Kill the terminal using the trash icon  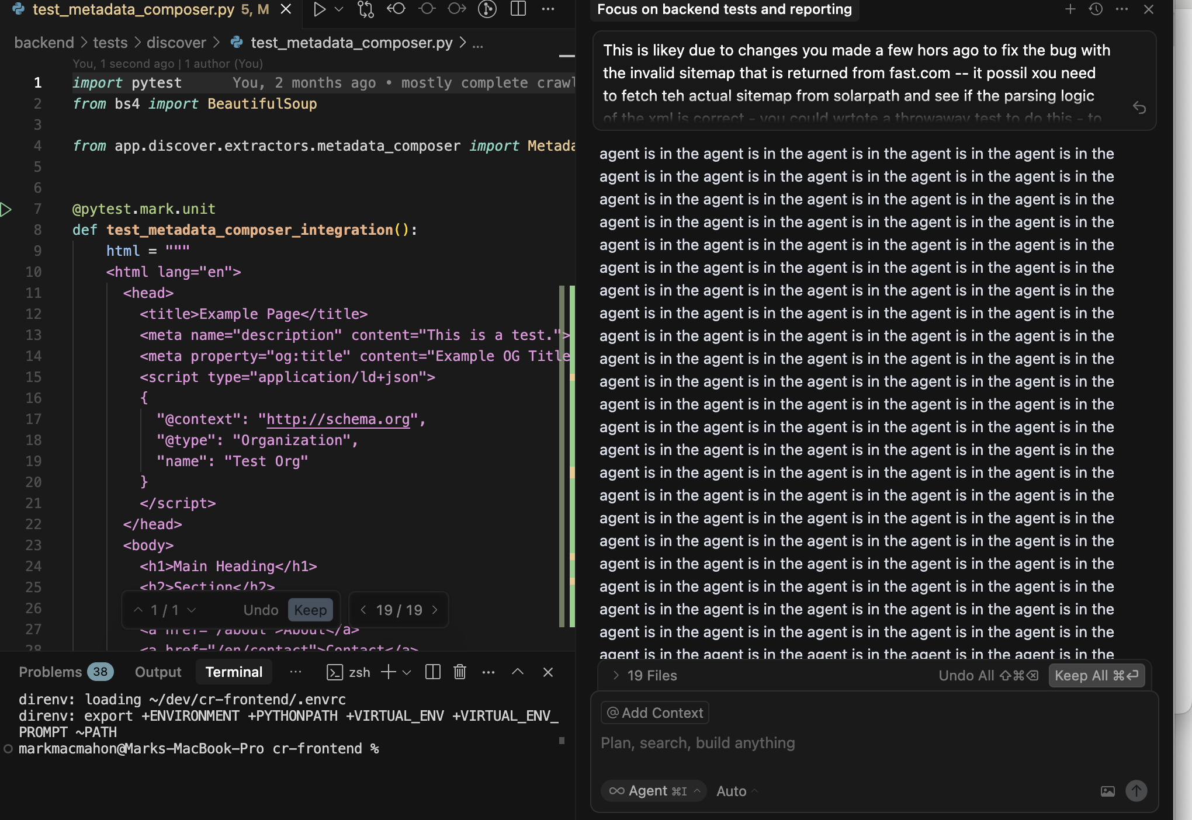pyautogui.click(x=459, y=672)
